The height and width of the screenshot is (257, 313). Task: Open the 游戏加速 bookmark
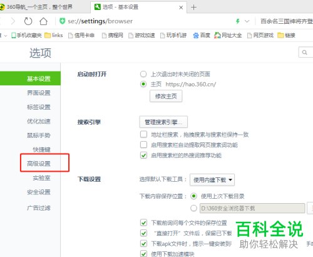coord(141,36)
